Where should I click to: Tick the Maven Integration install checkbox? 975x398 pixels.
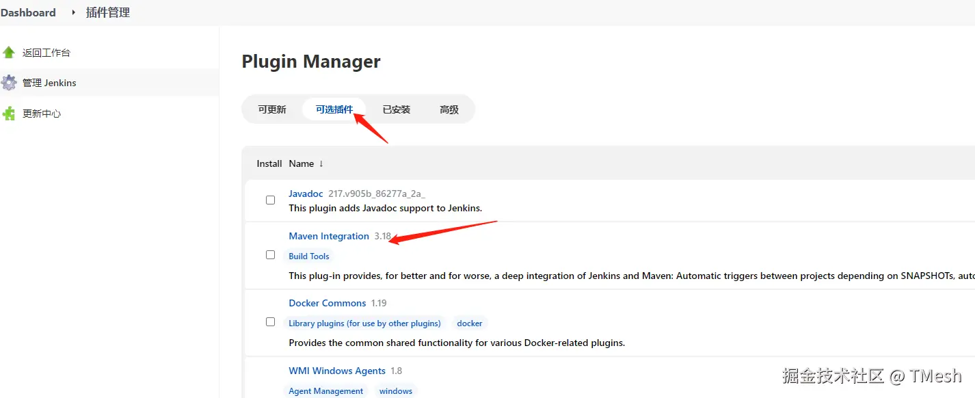point(270,255)
